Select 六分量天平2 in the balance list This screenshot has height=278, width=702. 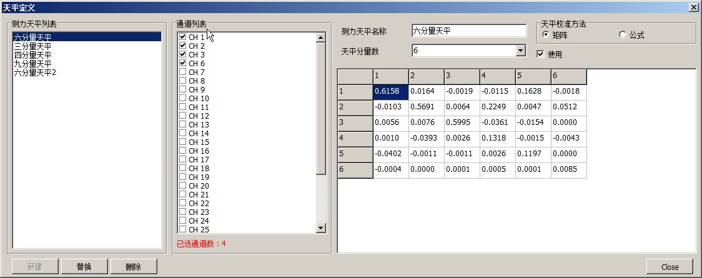pyautogui.click(x=35, y=72)
